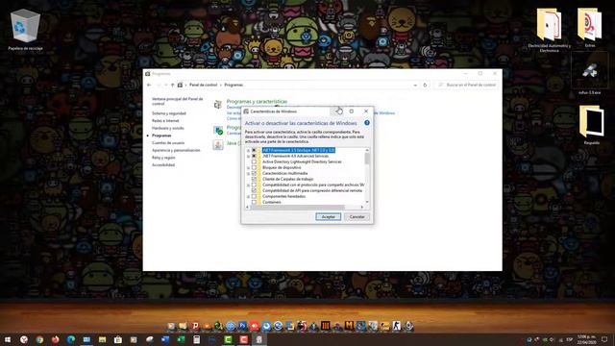Go up one level in Panel de control
The height and width of the screenshot is (346, 615).
point(173,85)
